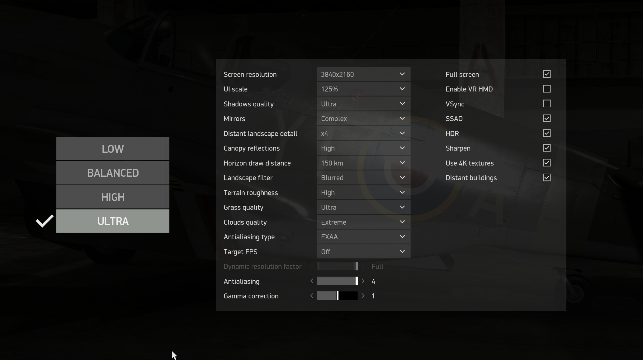
Task: Click the checkmark icon beside ULTRA preset
Action: [45, 221]
